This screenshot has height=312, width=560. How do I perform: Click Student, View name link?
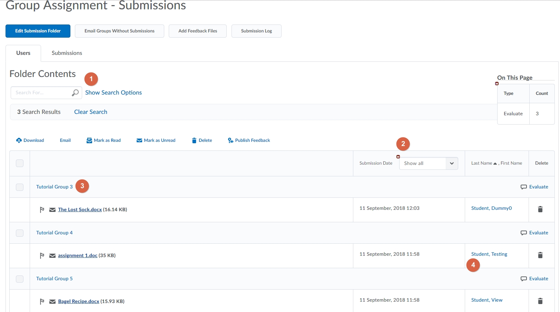(x=487, y=300)
